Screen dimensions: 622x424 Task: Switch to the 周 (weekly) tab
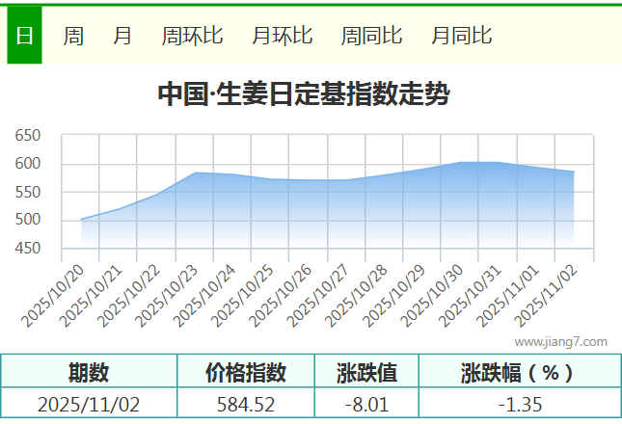[x=73, y=37]
